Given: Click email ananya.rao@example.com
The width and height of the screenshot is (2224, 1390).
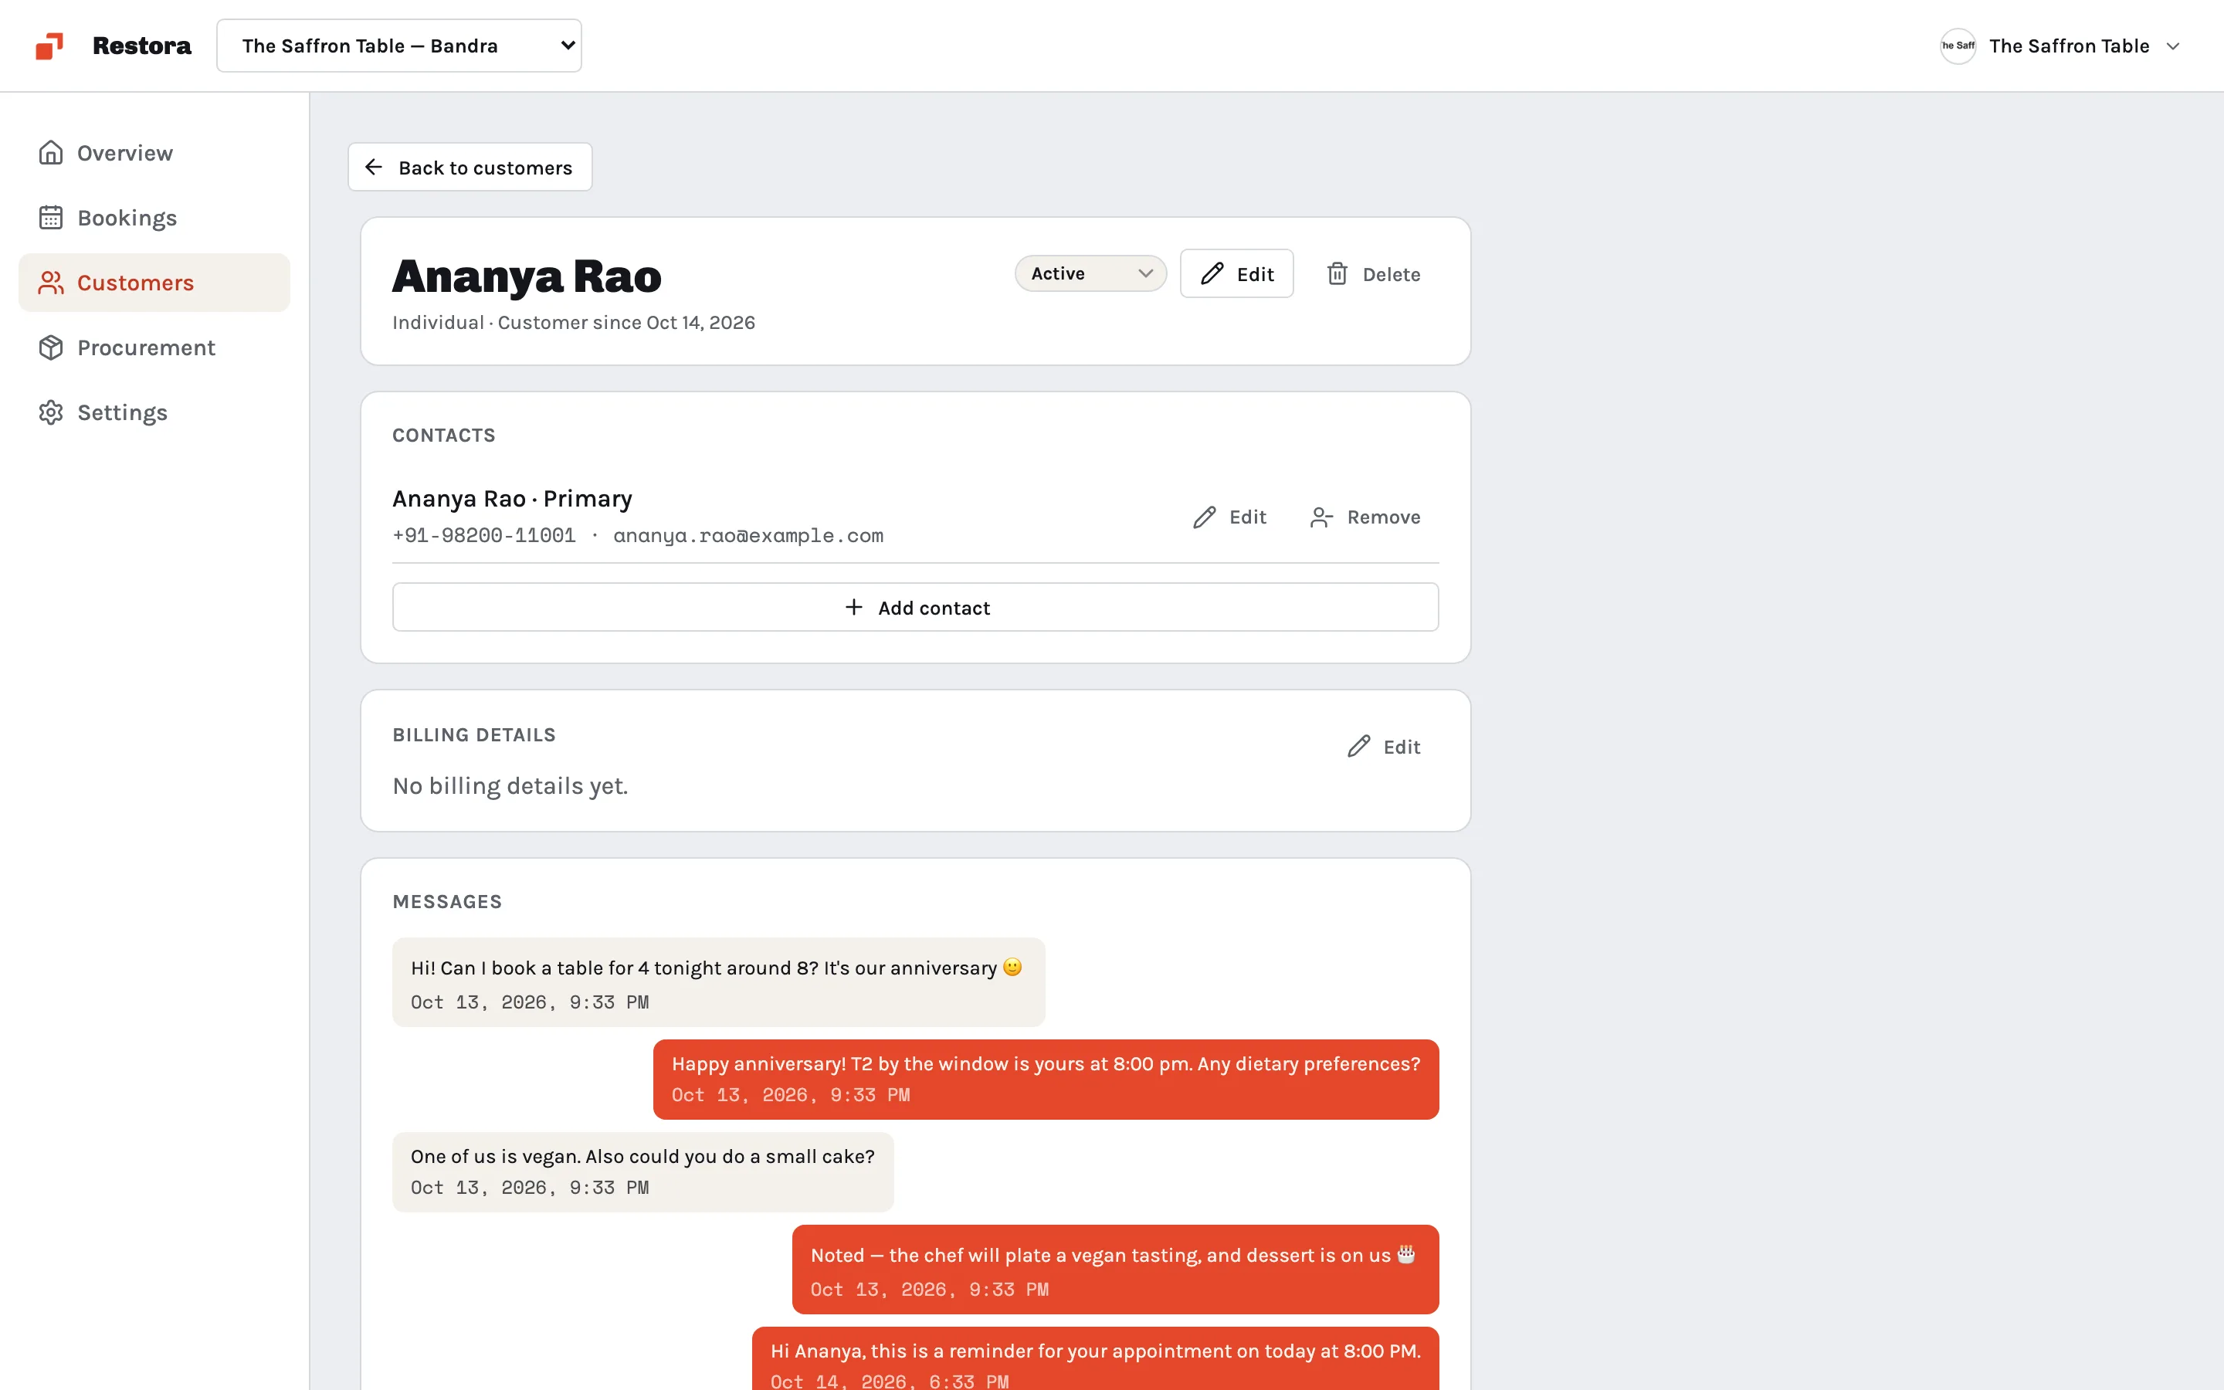Looking at the screenshot, I should [x=748, y=535].
